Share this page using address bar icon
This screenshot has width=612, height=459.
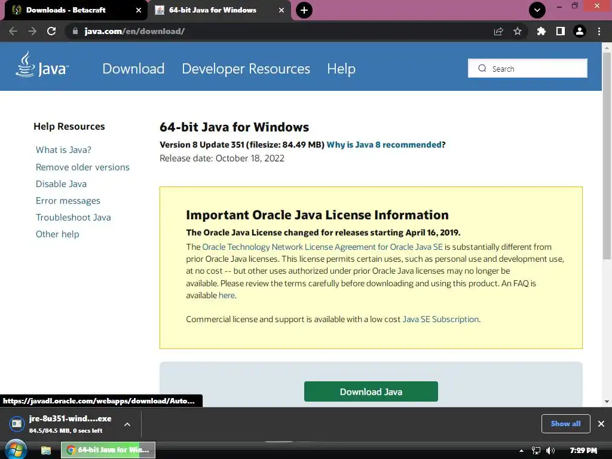coord(498,31)
